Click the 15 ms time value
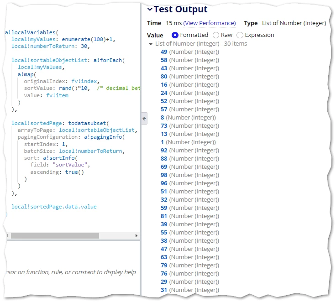 [173, 23]
